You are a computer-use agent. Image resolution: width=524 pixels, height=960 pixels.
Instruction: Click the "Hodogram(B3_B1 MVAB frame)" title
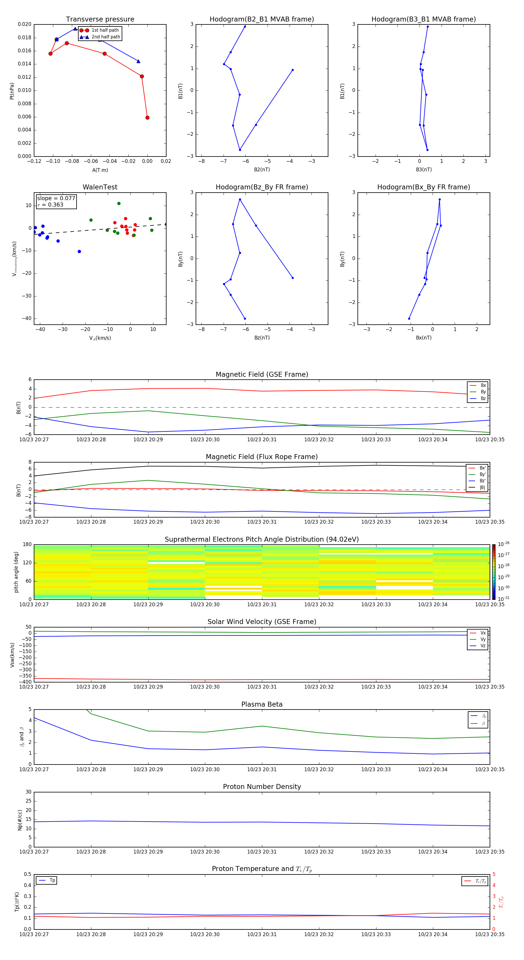click(424, 19)
